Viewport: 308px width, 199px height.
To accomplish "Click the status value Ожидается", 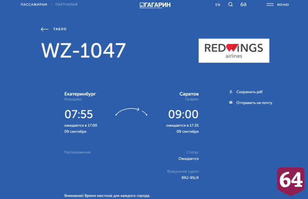I will click(189, 159).
